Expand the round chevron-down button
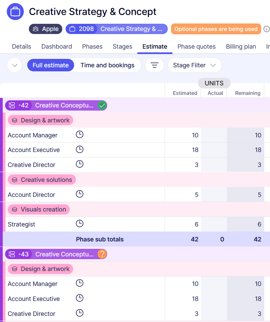The height and width of the screenshot is (322, 270). pos(14,65)
